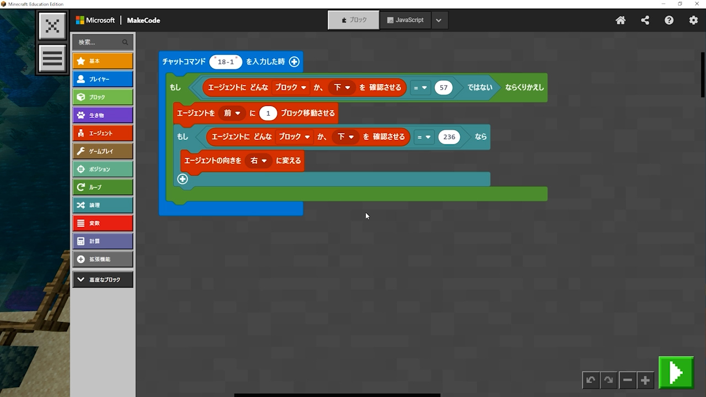Switch to the ブロック editor tab
706x397 pixels.
[354, 20]
